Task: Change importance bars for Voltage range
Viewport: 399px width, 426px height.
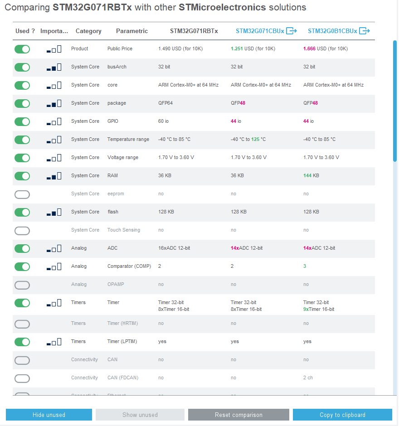Action: click(54, 158)
